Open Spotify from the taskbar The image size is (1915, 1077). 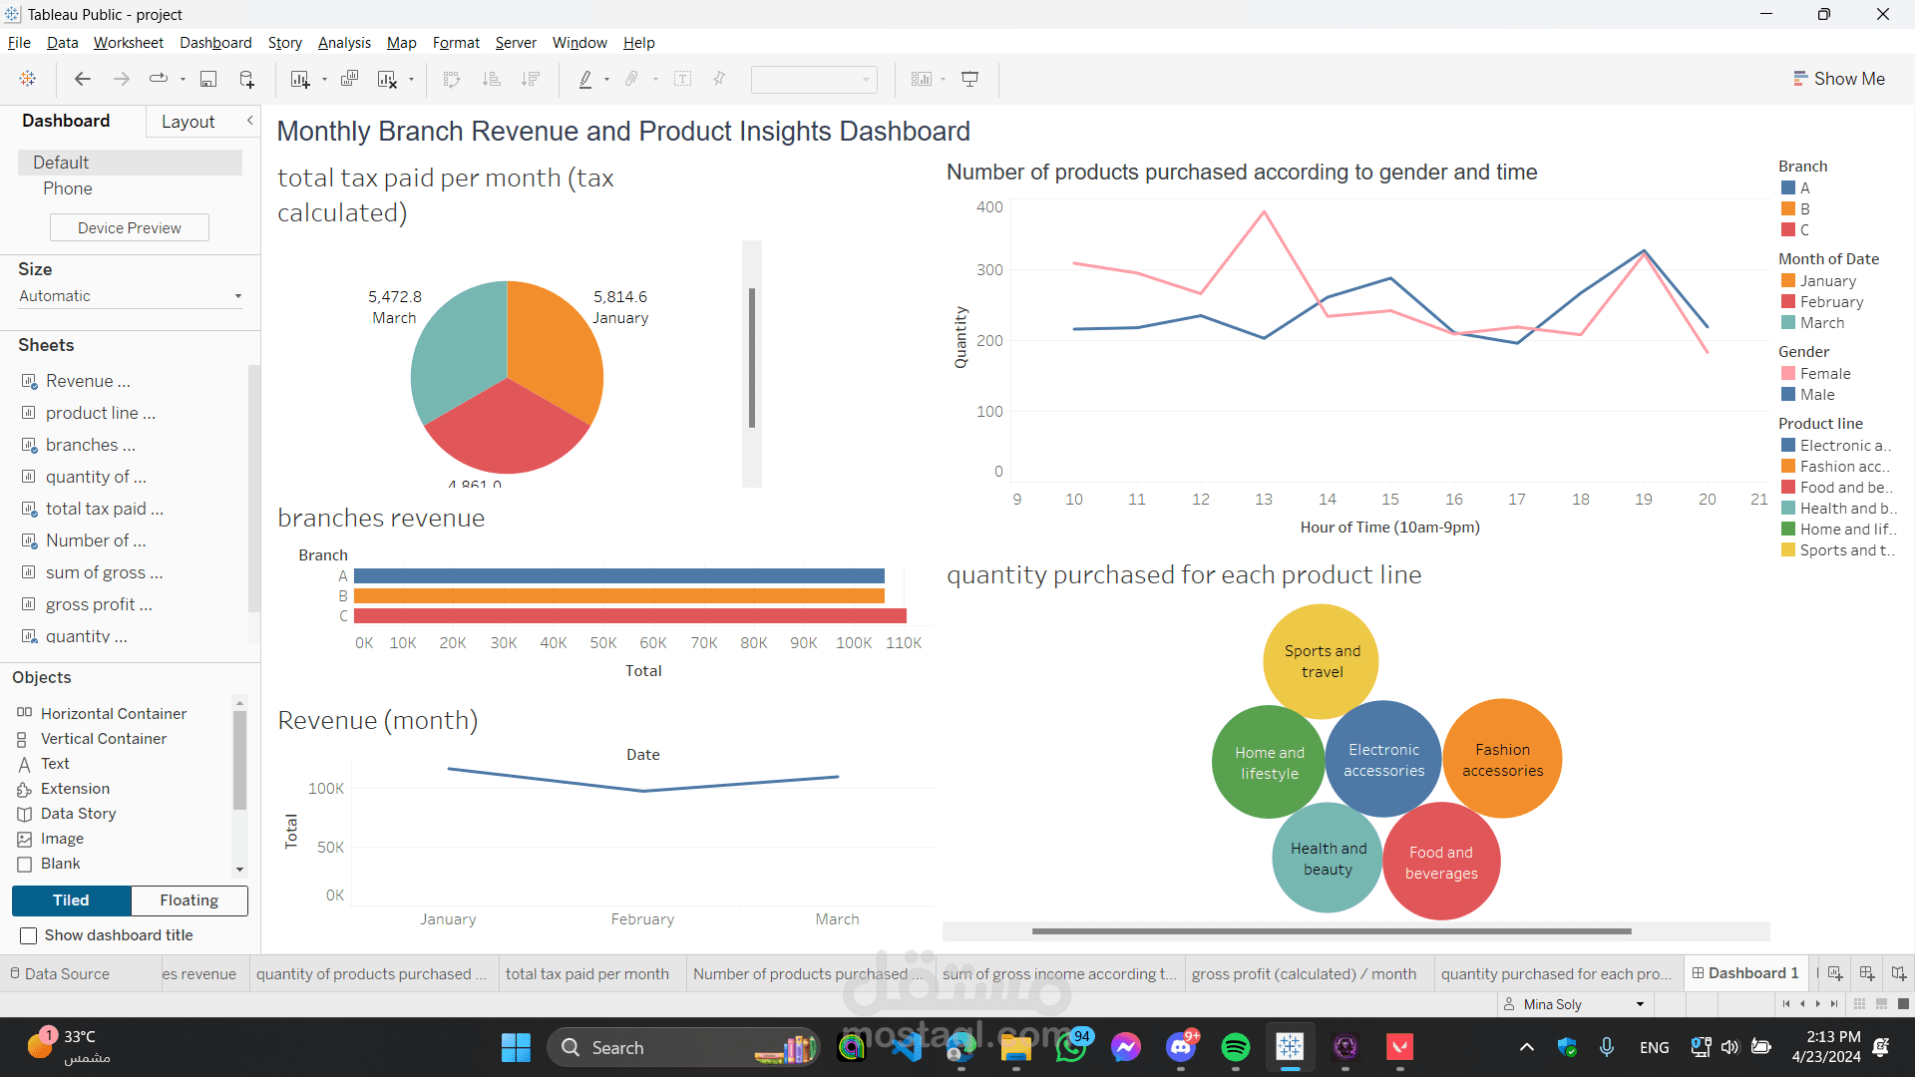pos(1236,1047)
